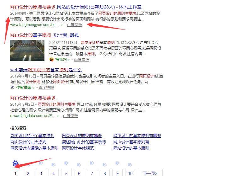233x176 pixels.
Task: Open result 网页设计的基本原则_设计者_搜狐
Action: 44,35
